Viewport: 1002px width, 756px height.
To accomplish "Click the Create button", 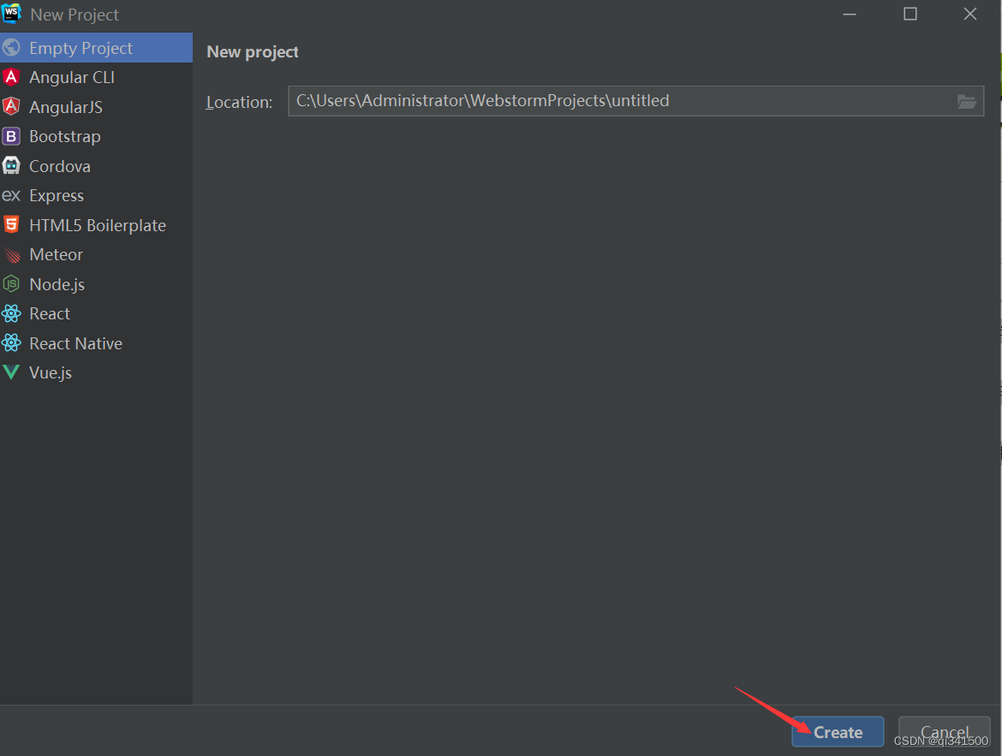I will (838, 732).
